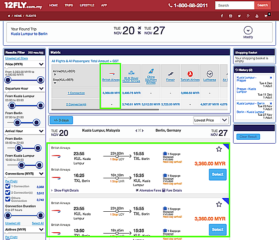Click the price range left slider handle

click(8, 80)
